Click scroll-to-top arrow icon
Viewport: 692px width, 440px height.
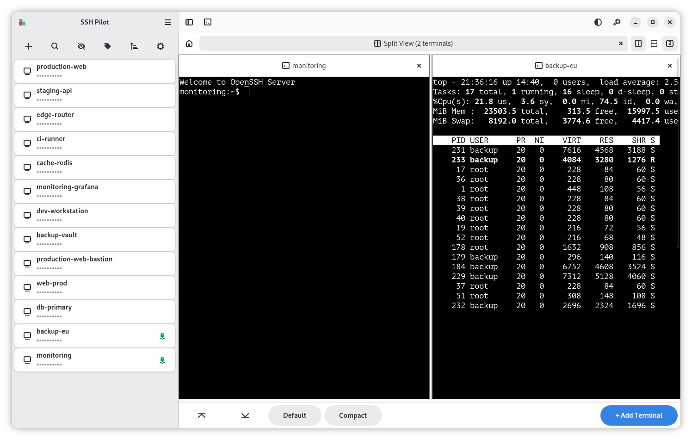pyautogui.click(x=202, y=415)
